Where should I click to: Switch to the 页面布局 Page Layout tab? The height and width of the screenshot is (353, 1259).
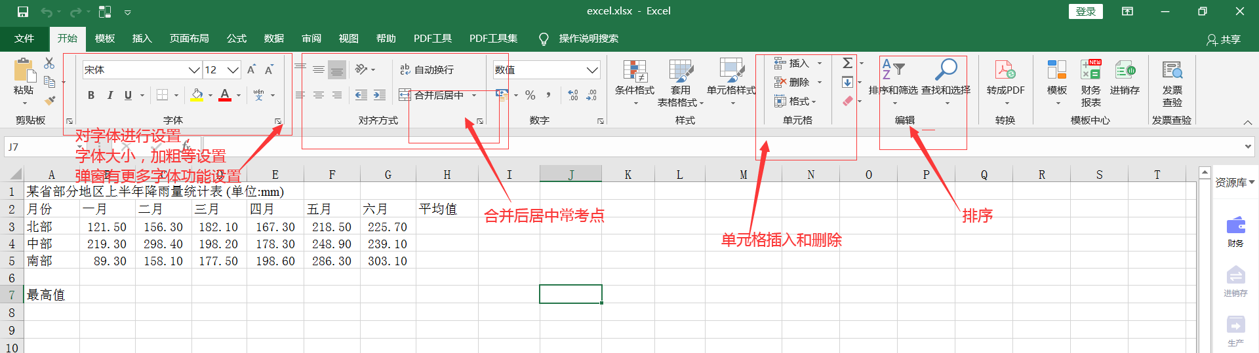tap(190, 39)
